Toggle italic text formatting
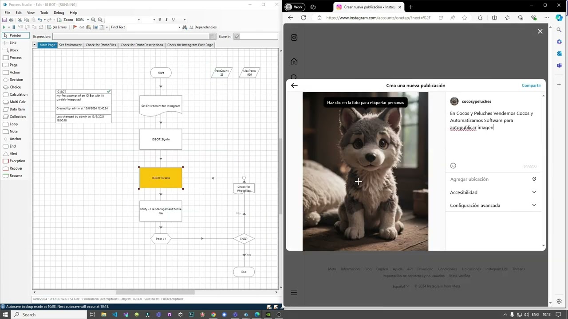 click(x=166, y=20)
